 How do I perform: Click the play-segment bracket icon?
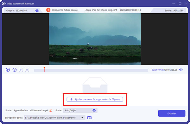(21, 70)
